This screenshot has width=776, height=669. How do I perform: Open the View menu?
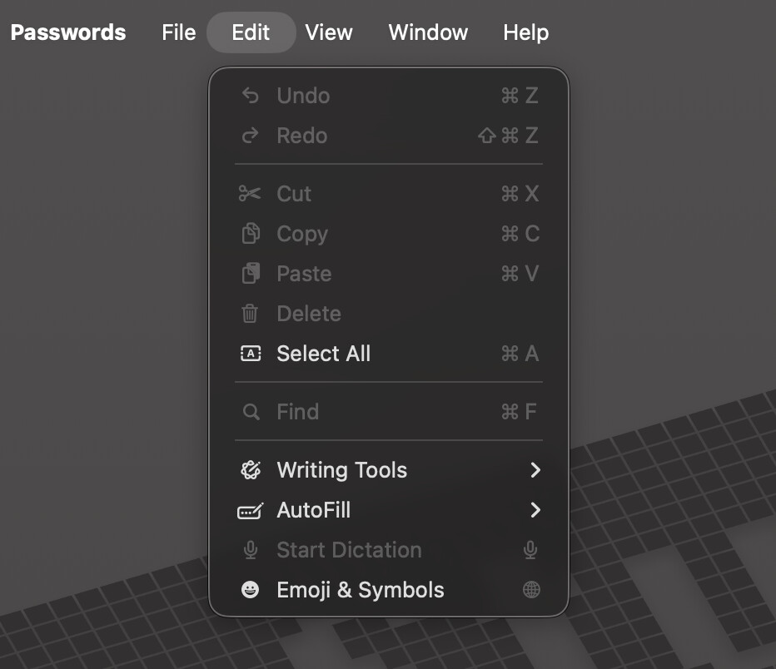[329, 32]
